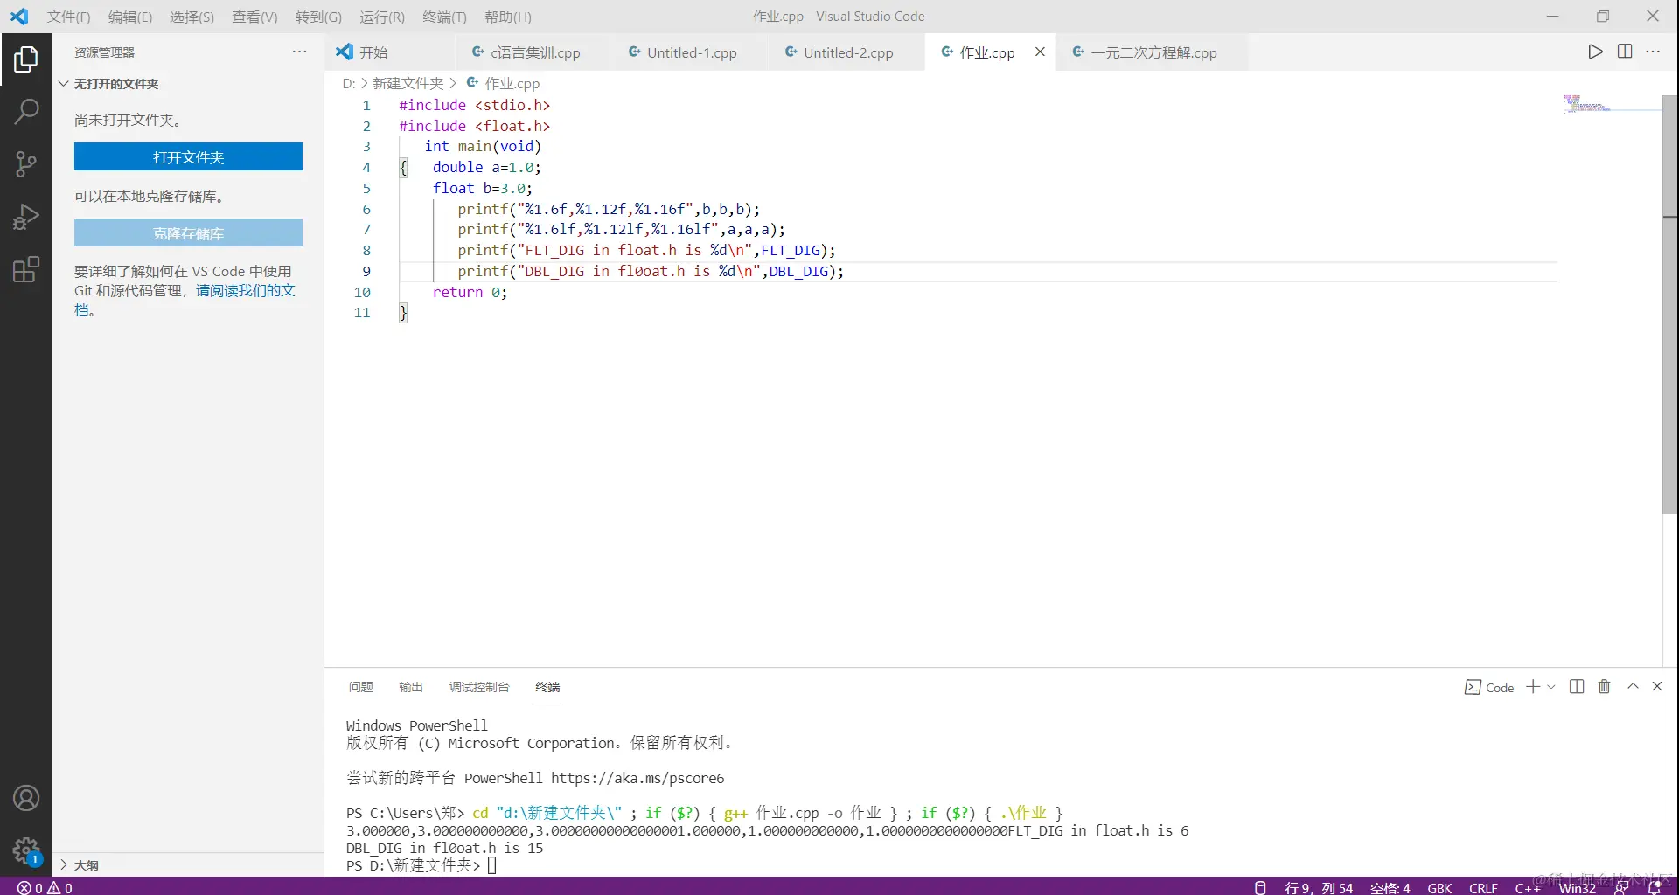
Task: Click the feedback icon in status bar
Action: click(x=1621, y=887)
